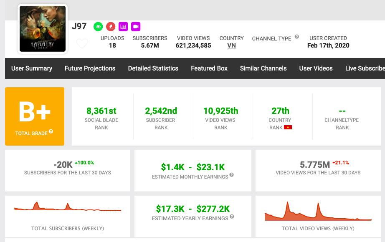
Task: Click the red flame icon beside J97
Action: point(111,27)
